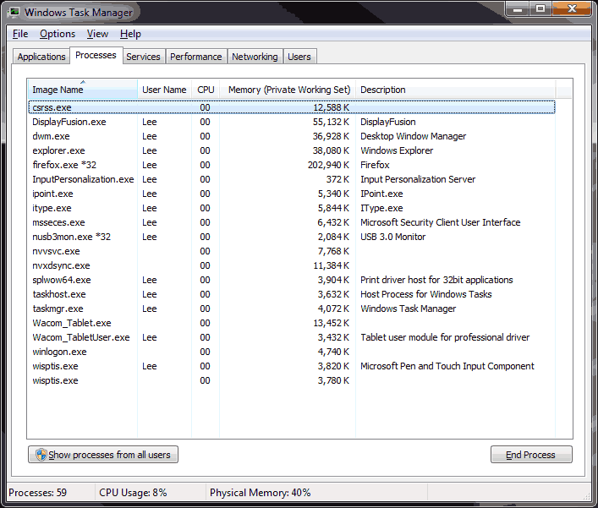Select the Wacom_Tablet.exe process
Image resolution: width=598 pixels, height=508 pixels.
[x=71, y=323]
